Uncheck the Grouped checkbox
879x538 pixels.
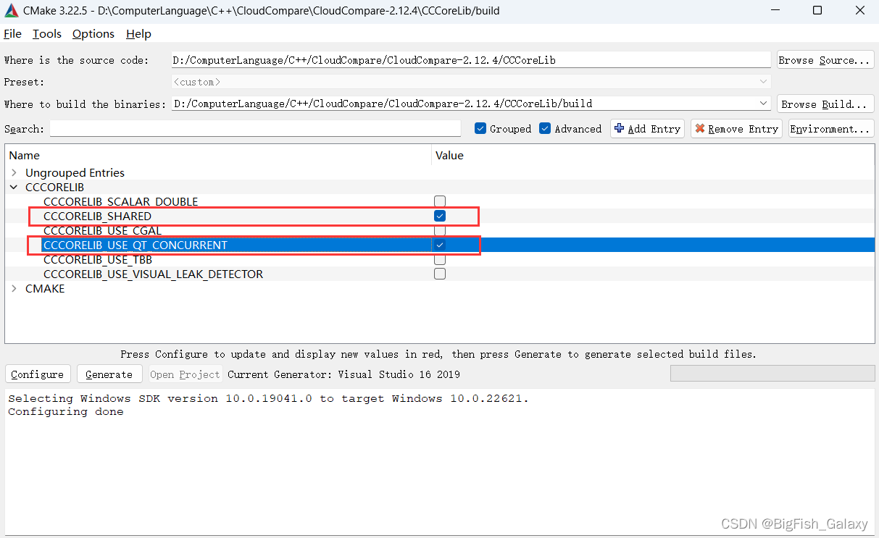click(x=480, y=128)
